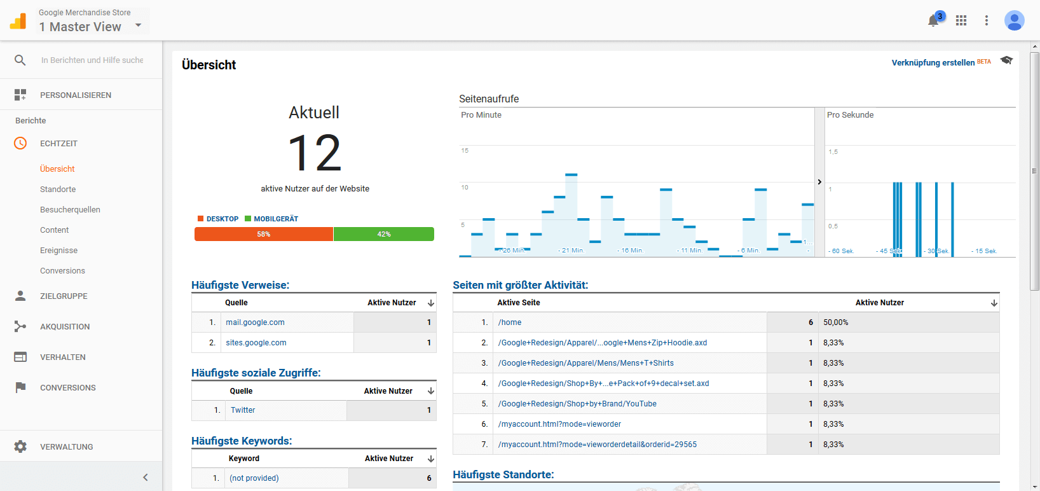Click the graduation cap help icon
1040x491 pixels.
coord(1006,60)
